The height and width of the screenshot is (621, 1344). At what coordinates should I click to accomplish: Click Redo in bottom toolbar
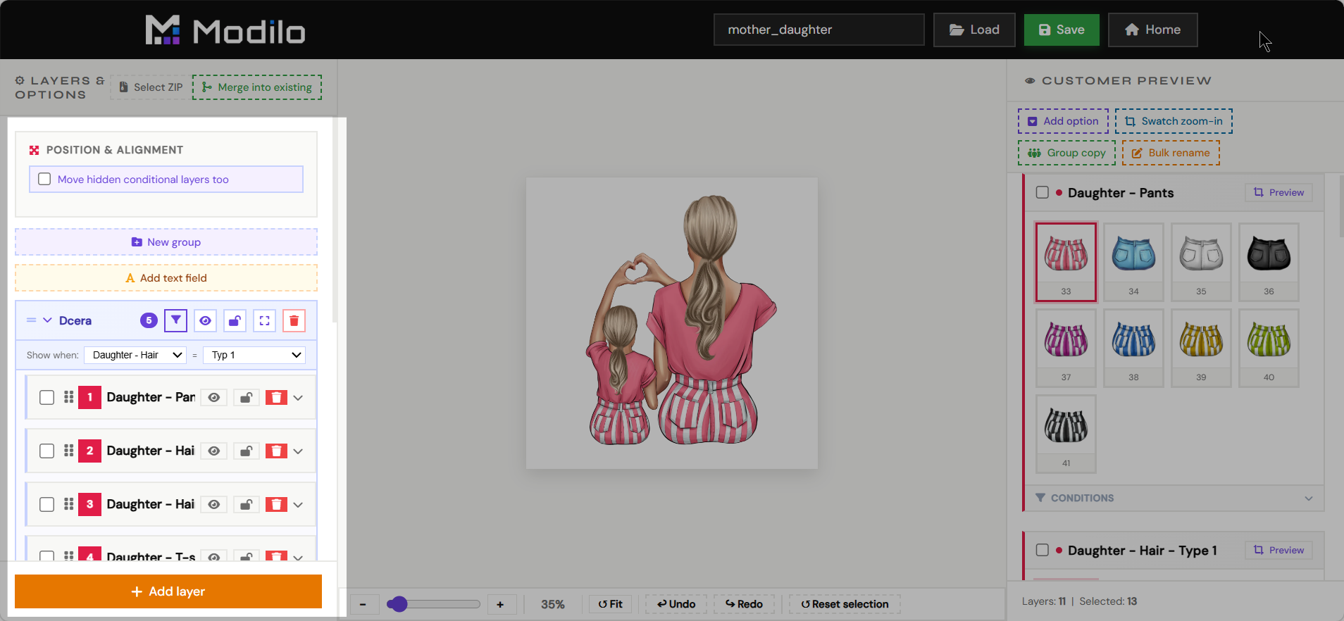click(x=744, y=604)
